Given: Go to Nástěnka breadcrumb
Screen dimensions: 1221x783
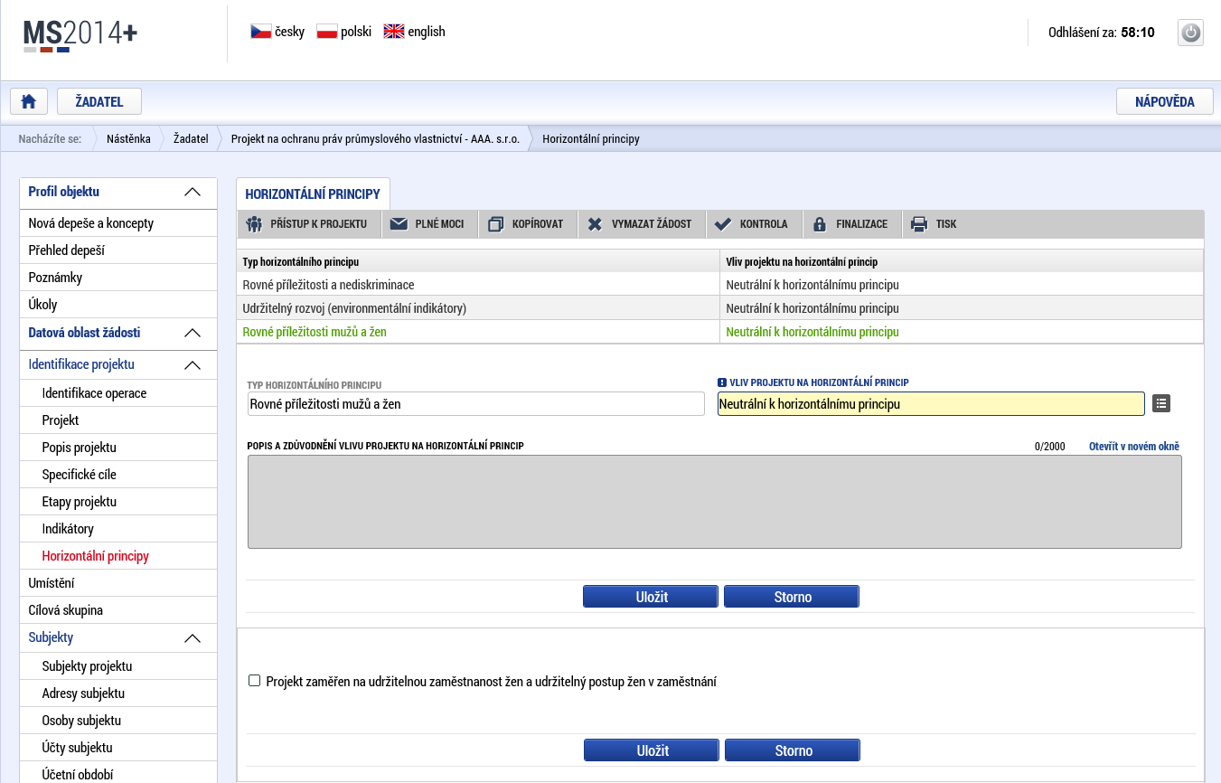Looking at the screenshot, I should point(128,139).
